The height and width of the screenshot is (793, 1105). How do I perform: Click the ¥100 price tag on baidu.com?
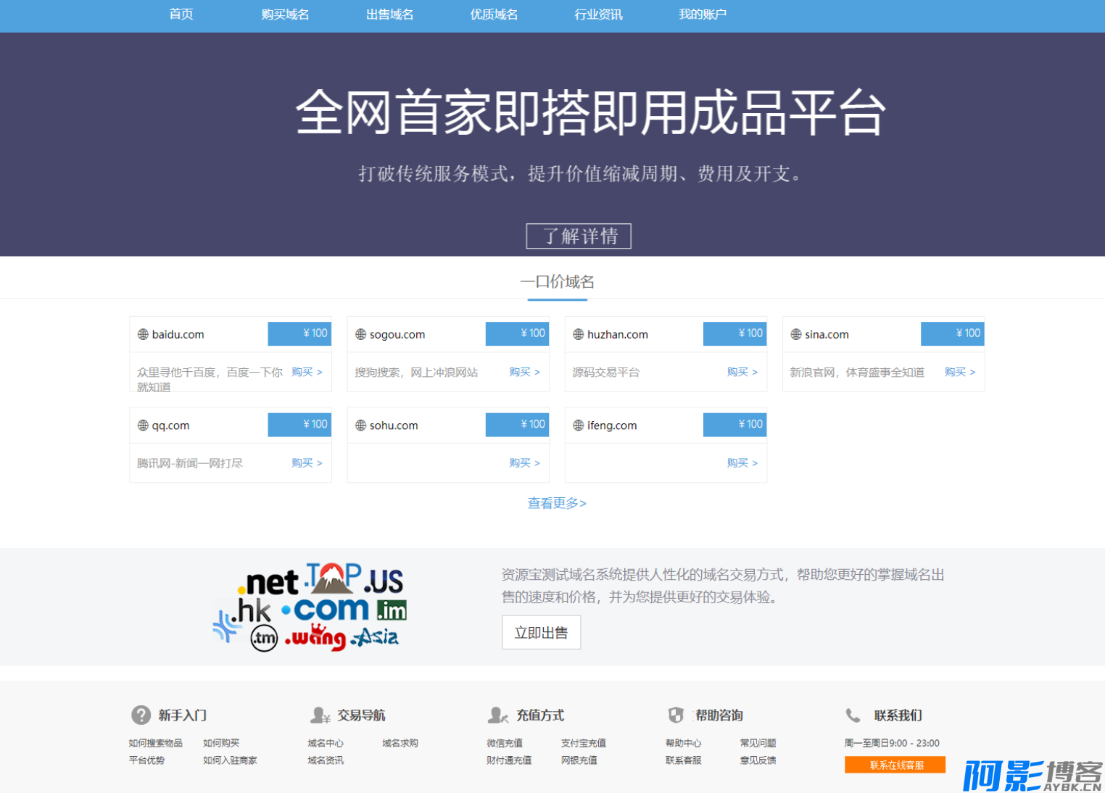tap(299, 333)
